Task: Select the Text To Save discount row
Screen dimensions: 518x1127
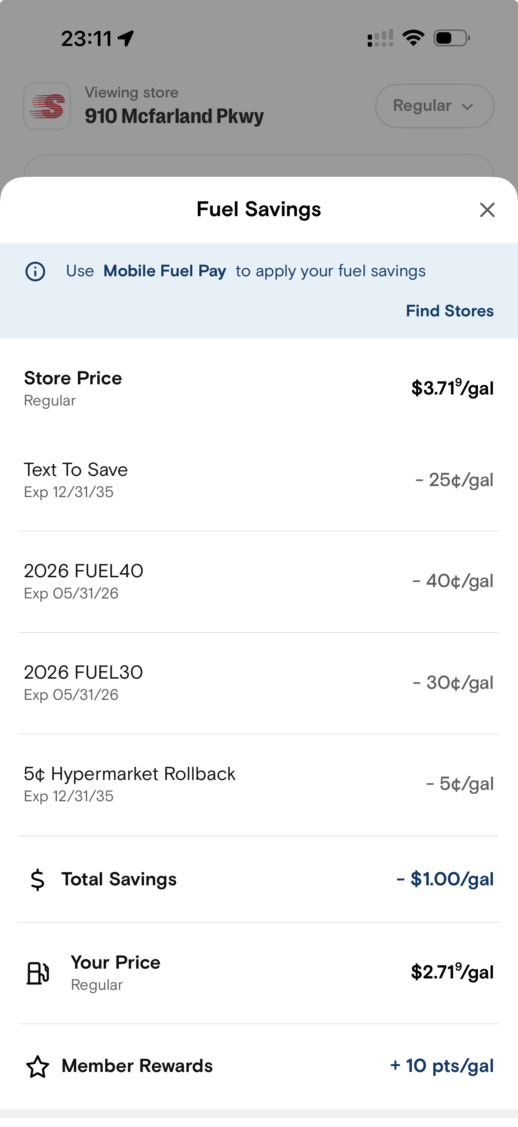Action: (x=259, y=480)
